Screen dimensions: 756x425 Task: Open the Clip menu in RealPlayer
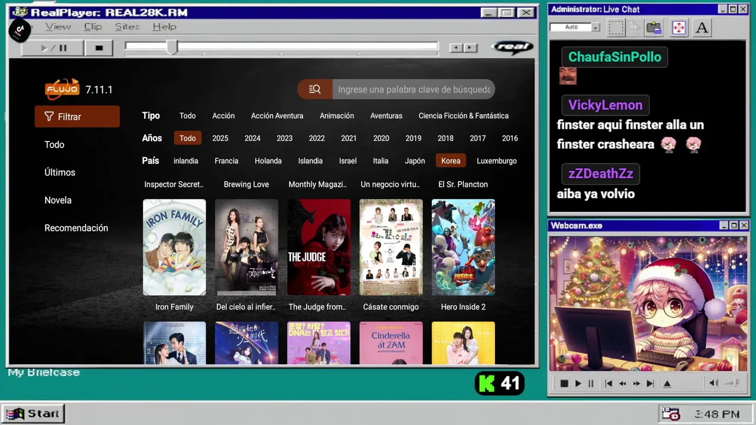(93, 27)
